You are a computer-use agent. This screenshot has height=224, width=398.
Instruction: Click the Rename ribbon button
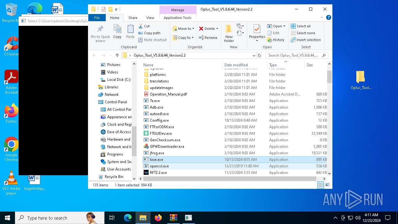click(208, 38)
